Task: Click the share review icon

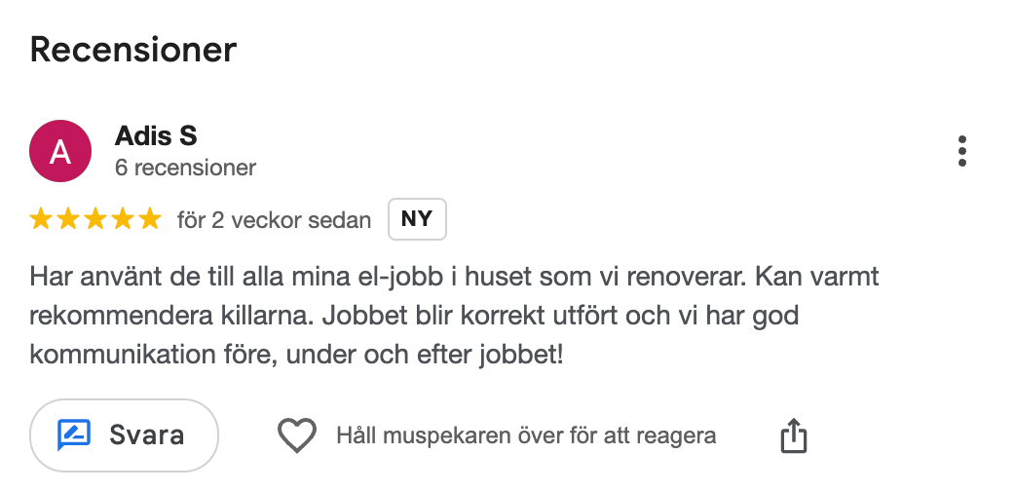Action: (x=794, y=435)
